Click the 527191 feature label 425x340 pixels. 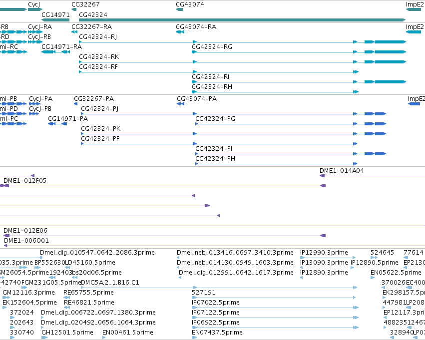(204, 293)
